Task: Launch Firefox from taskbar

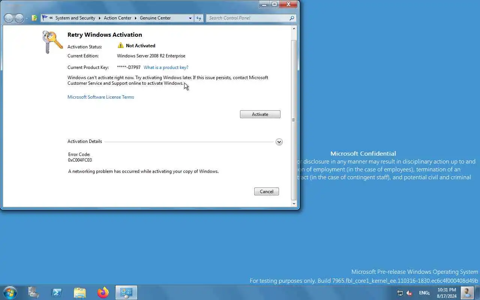Action: [x=103, y=292]
